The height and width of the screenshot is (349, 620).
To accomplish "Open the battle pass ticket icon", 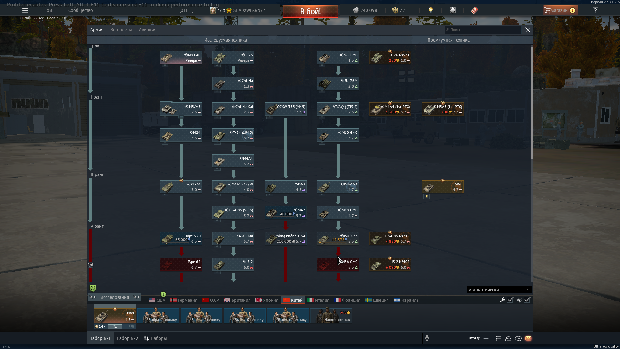I will 474,10.
